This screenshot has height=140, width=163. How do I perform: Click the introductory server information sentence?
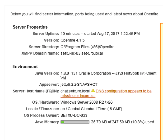click(x=85, y=14)
